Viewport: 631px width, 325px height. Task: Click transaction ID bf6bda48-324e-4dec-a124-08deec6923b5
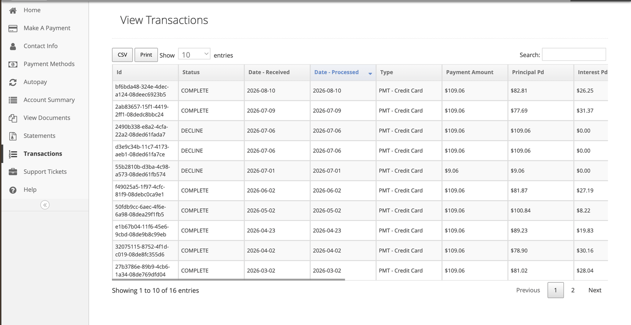[142, 91]
